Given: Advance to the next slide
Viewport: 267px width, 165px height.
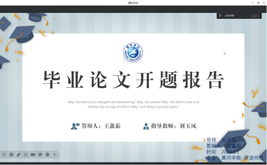Looking at the screenshot, I should coord(11,155).
